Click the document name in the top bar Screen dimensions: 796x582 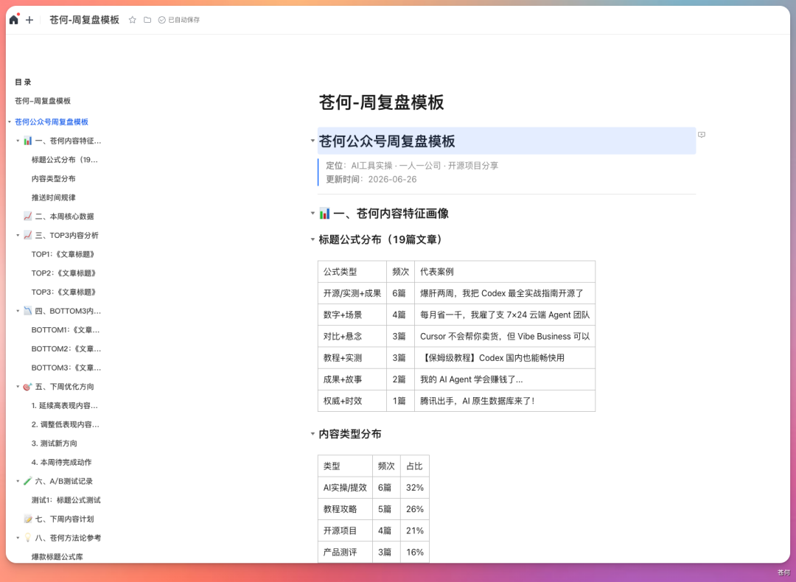84,20
